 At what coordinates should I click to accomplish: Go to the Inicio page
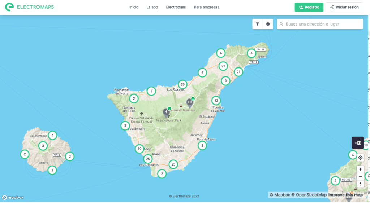point(134,7)
